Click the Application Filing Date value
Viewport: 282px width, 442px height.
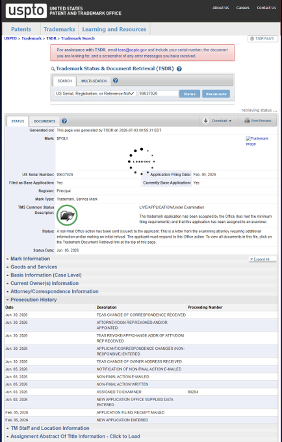[205, 174]
